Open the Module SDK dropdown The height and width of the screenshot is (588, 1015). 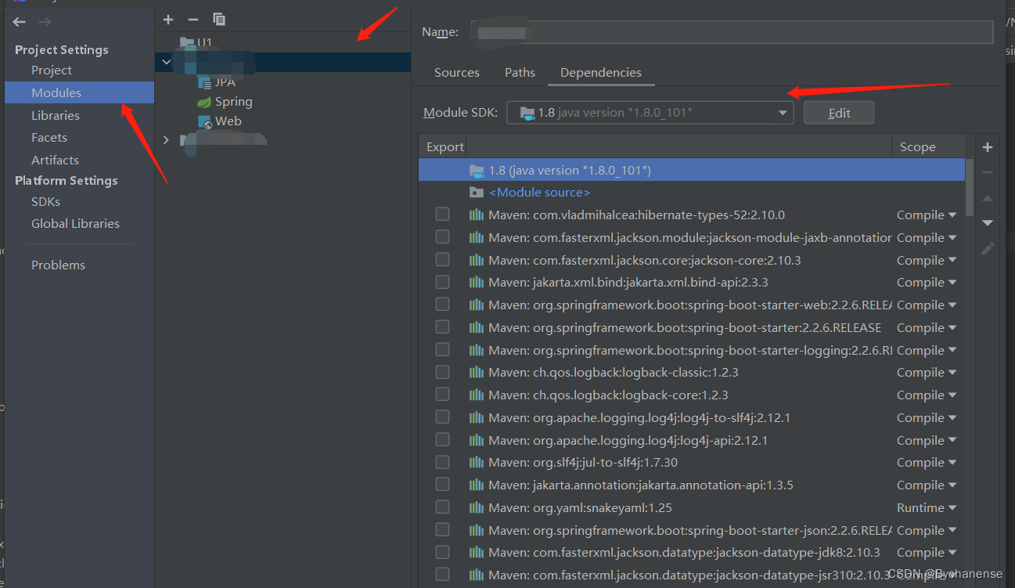(x=782, y=112)
